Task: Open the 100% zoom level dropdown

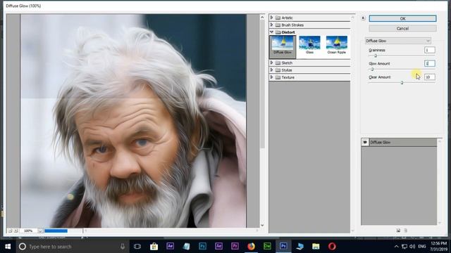Action: [40, 231]
